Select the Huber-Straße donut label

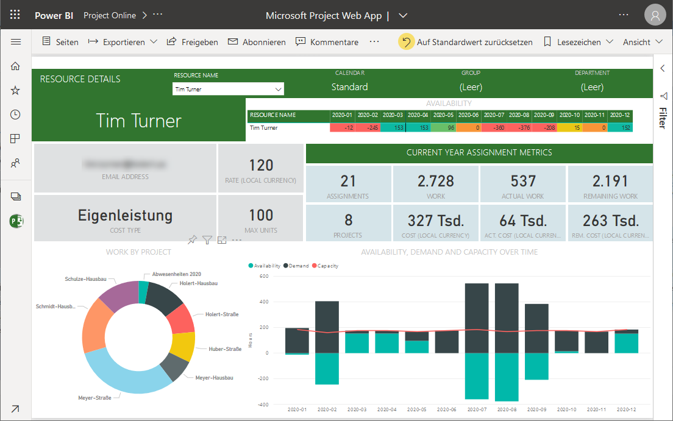pyautogui.click(x=225, y=349)
